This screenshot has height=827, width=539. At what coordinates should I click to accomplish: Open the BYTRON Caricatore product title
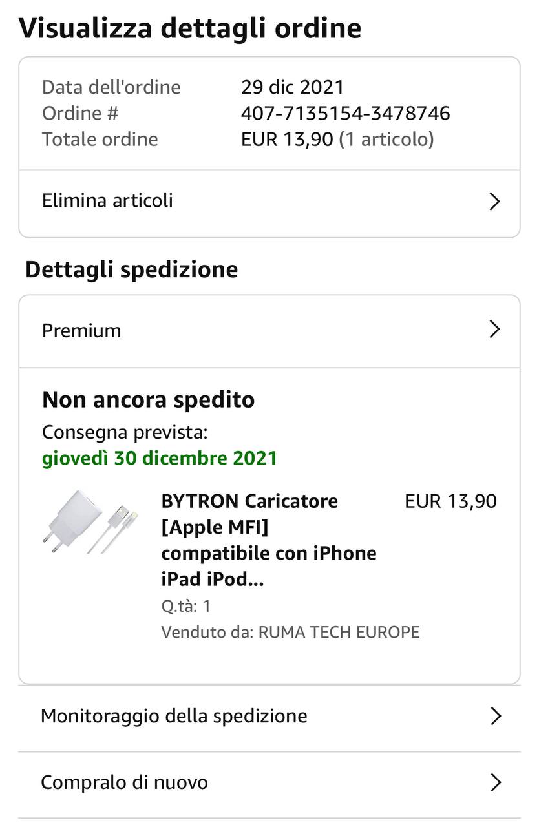pos(269,540)
